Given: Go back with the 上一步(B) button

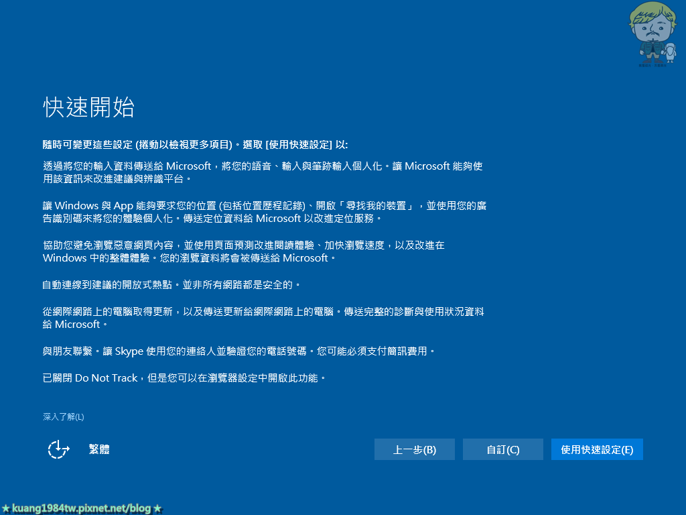Looking at the screenshot, I should [x=414, y=449].
